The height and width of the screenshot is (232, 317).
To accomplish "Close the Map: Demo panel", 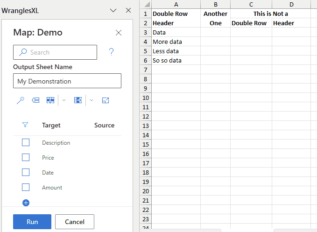I will pos(119,33).
